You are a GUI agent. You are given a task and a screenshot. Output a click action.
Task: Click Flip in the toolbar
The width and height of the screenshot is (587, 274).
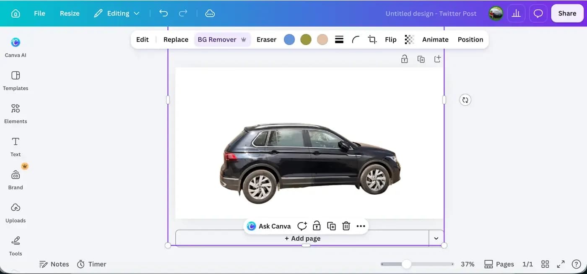390,39
